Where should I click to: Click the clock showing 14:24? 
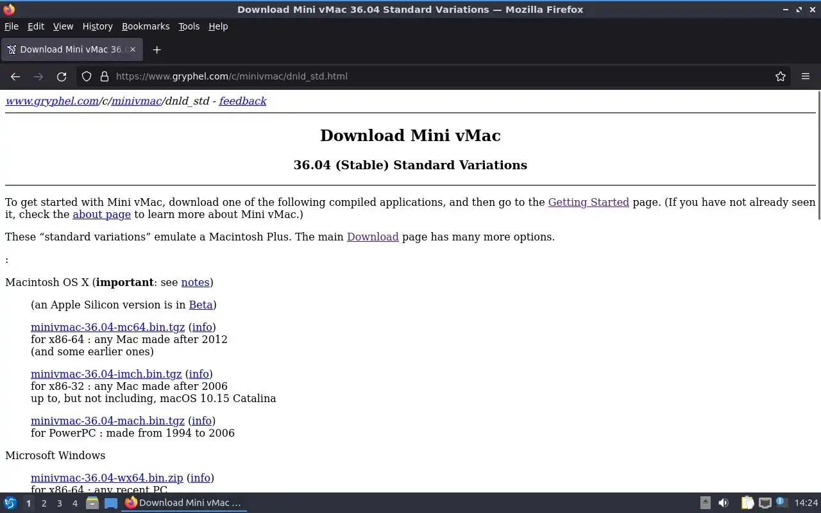(x=806, y=503)
